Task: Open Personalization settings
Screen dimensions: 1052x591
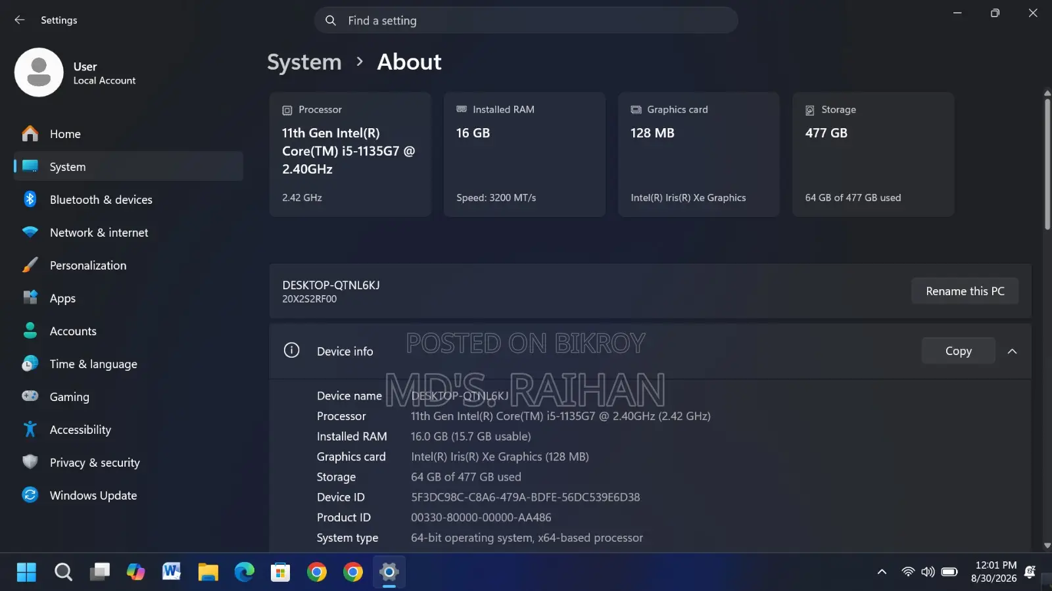Action: (x=128, y=265)
